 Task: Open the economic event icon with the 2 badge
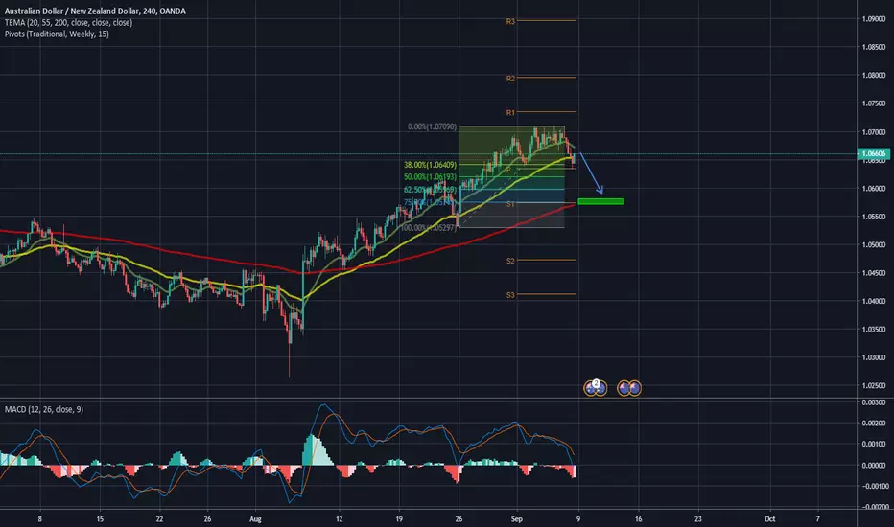click(x=596, y=388)
